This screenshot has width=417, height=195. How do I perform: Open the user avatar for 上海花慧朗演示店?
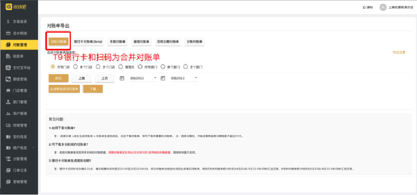(383, 7)
